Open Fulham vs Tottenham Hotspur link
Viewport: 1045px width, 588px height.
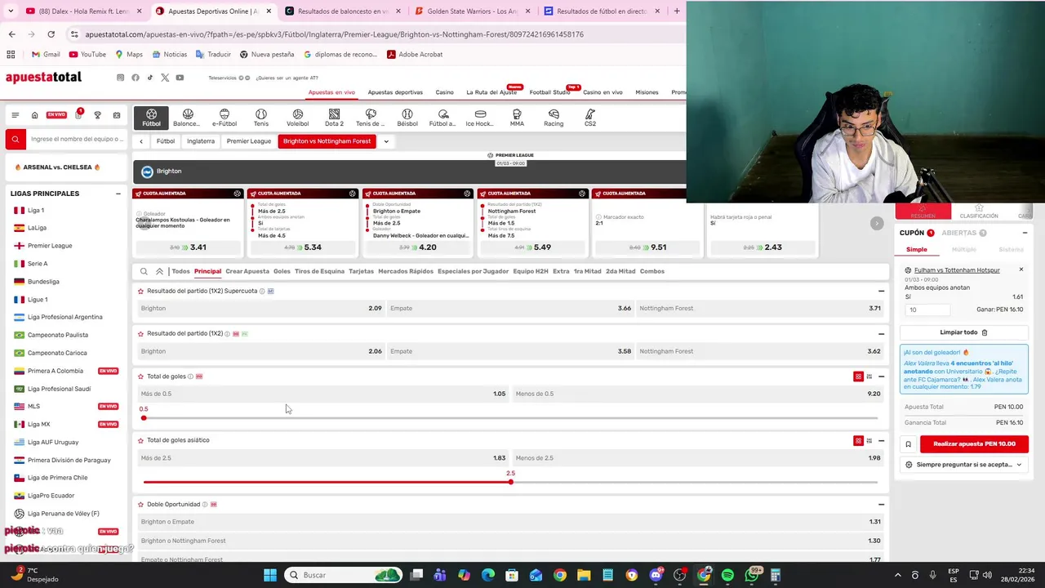(x=957, y=270)
